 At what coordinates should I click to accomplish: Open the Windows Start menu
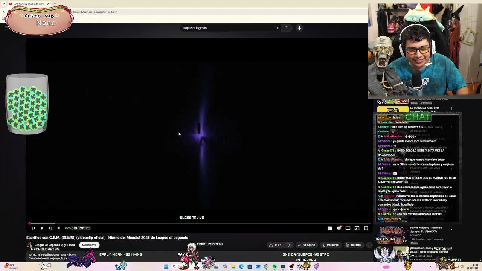[166, 266]
